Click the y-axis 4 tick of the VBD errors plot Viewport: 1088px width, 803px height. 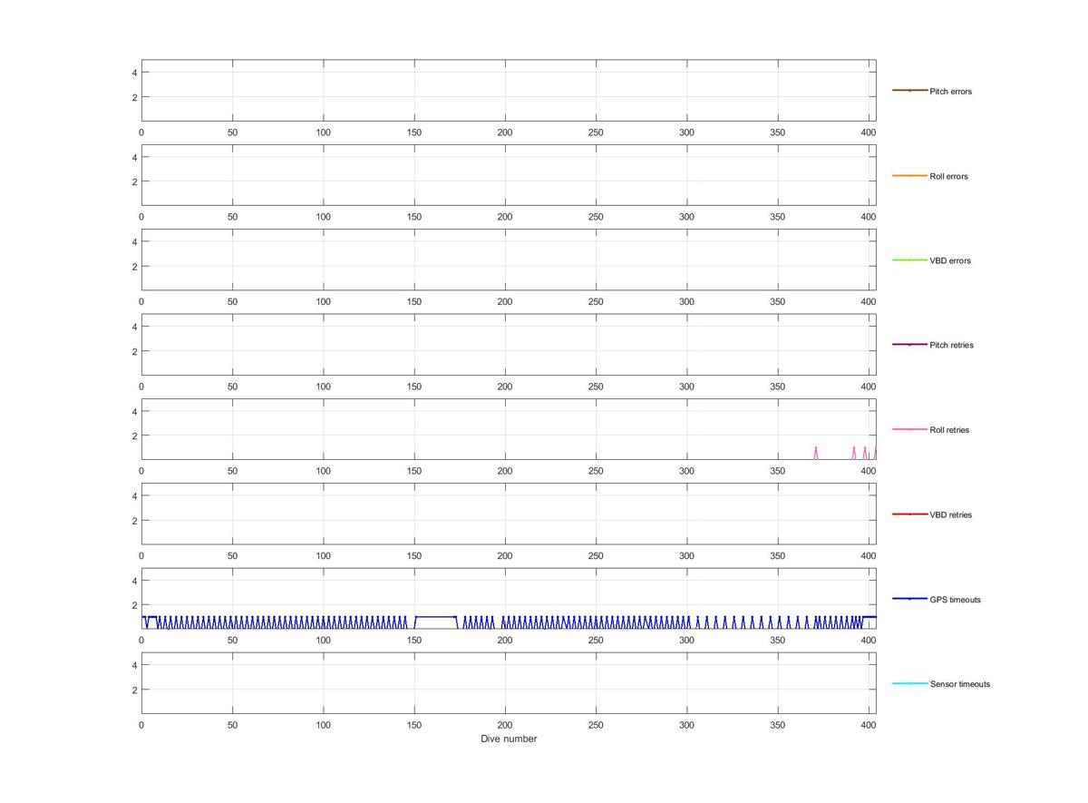pos(134,241)
